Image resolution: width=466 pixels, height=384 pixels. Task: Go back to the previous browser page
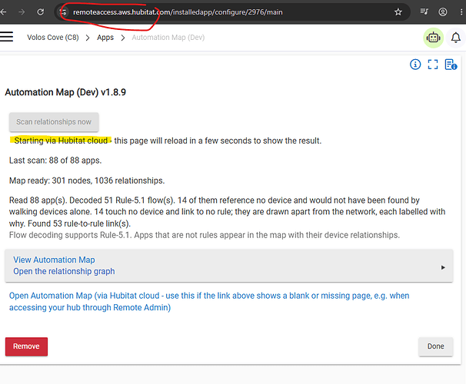3,12
